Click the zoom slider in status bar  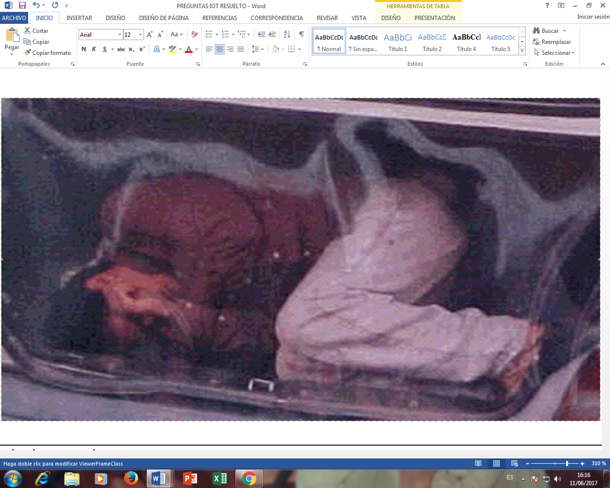567,464
